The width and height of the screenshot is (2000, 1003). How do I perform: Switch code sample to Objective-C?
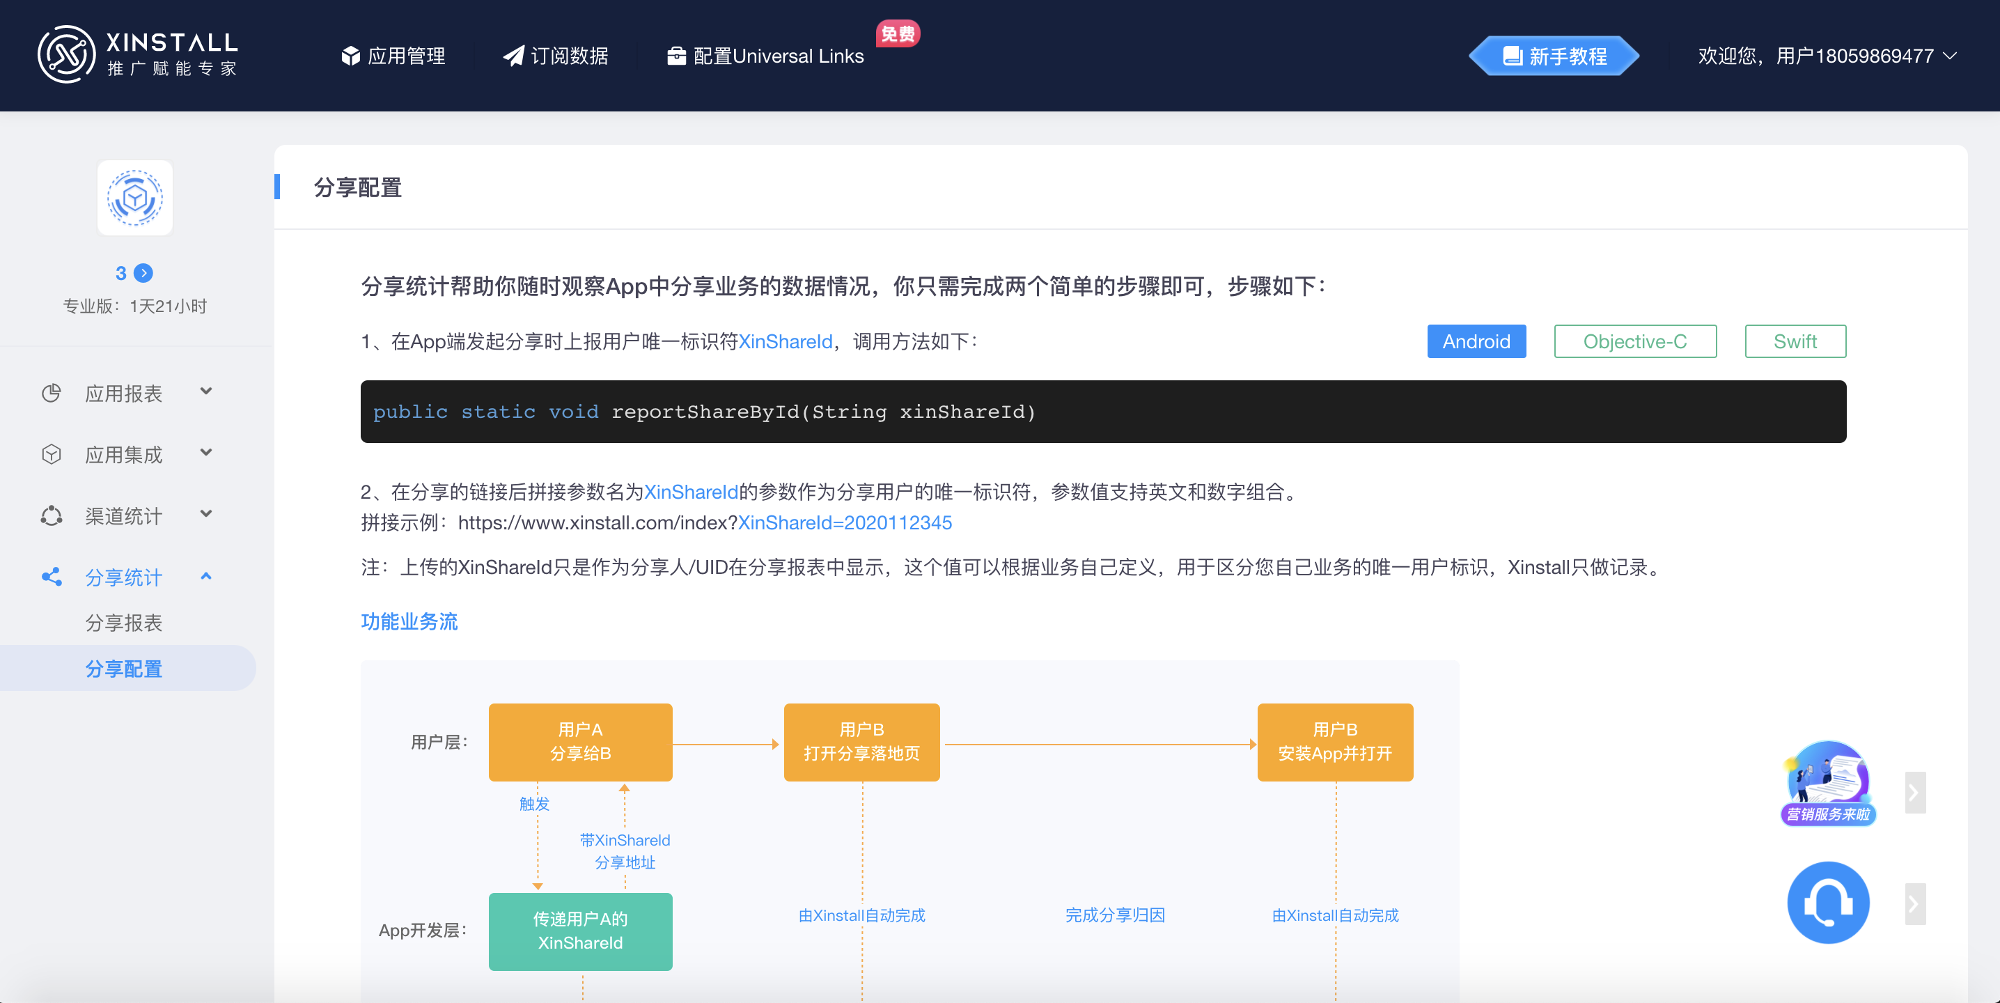[x=1634, y=341]
